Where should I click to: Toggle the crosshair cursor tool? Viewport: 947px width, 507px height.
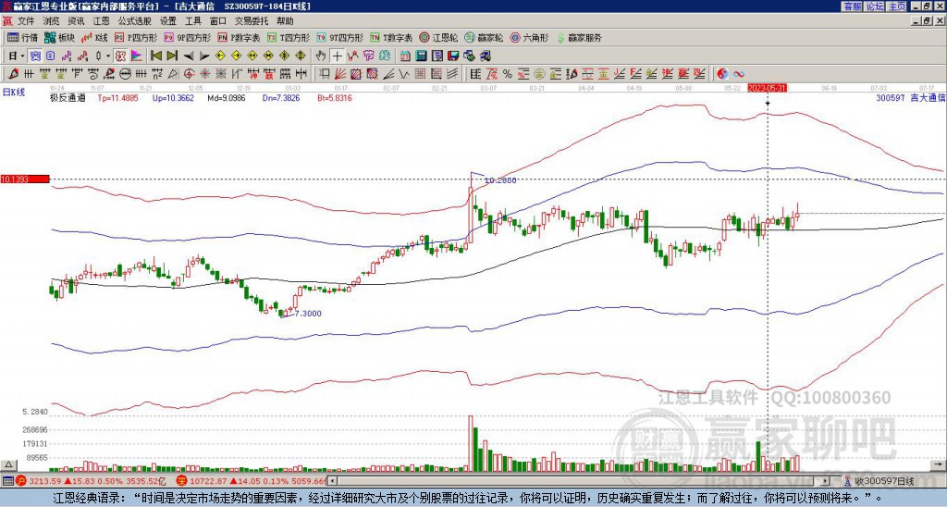(x=337, y=56)
